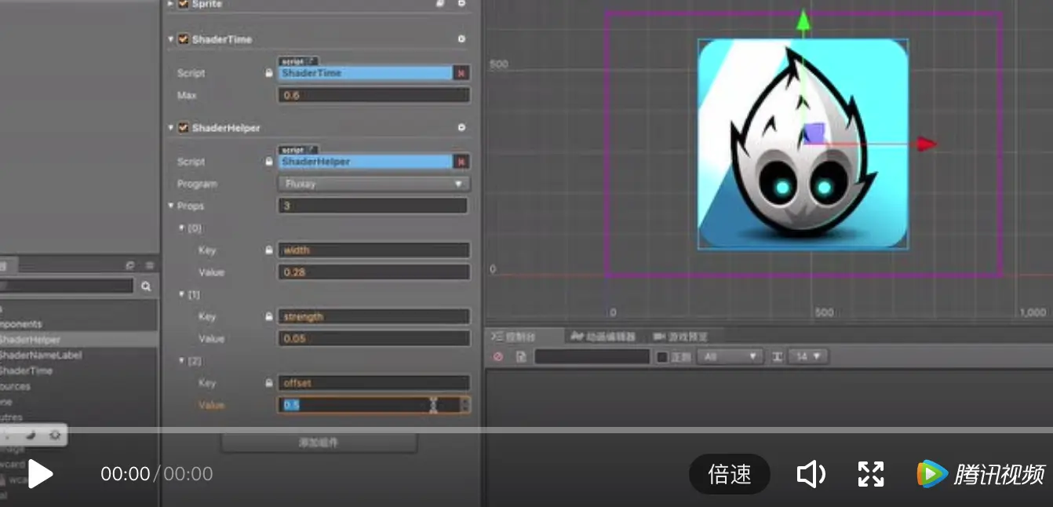The height and width of the screenshot is (507, 1053).
Task: Click lock icon beside the ShaderTime script
Action: tap(269, 73)
